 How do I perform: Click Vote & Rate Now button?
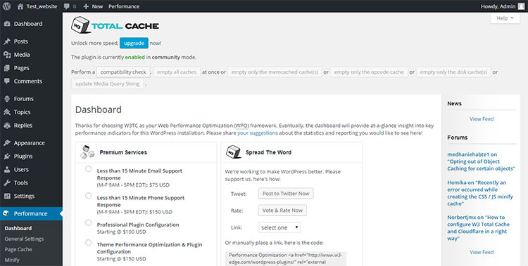tap(282, 211)
